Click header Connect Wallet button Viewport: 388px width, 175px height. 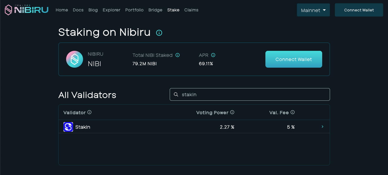[359, 10]
